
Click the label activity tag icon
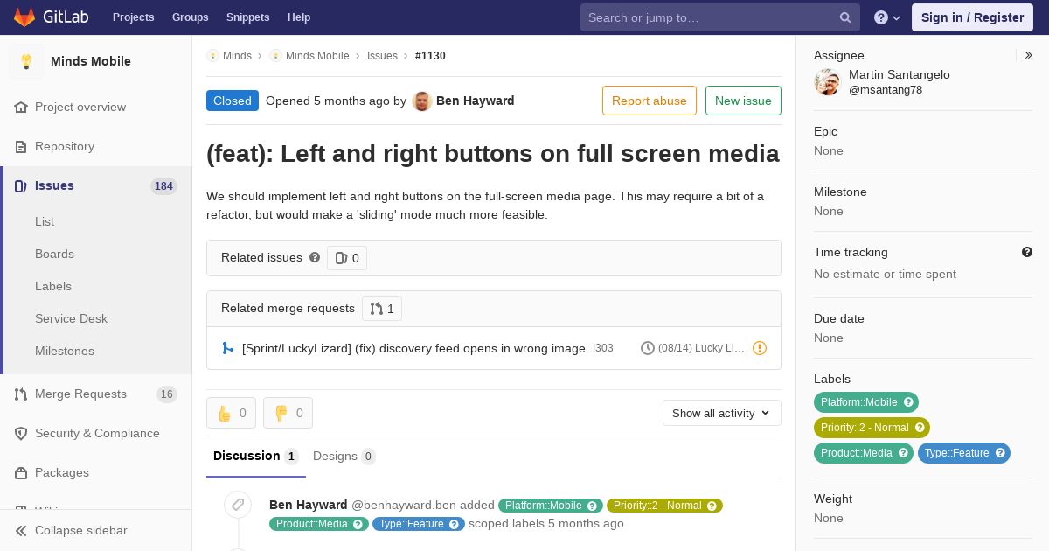click(237, 505)
